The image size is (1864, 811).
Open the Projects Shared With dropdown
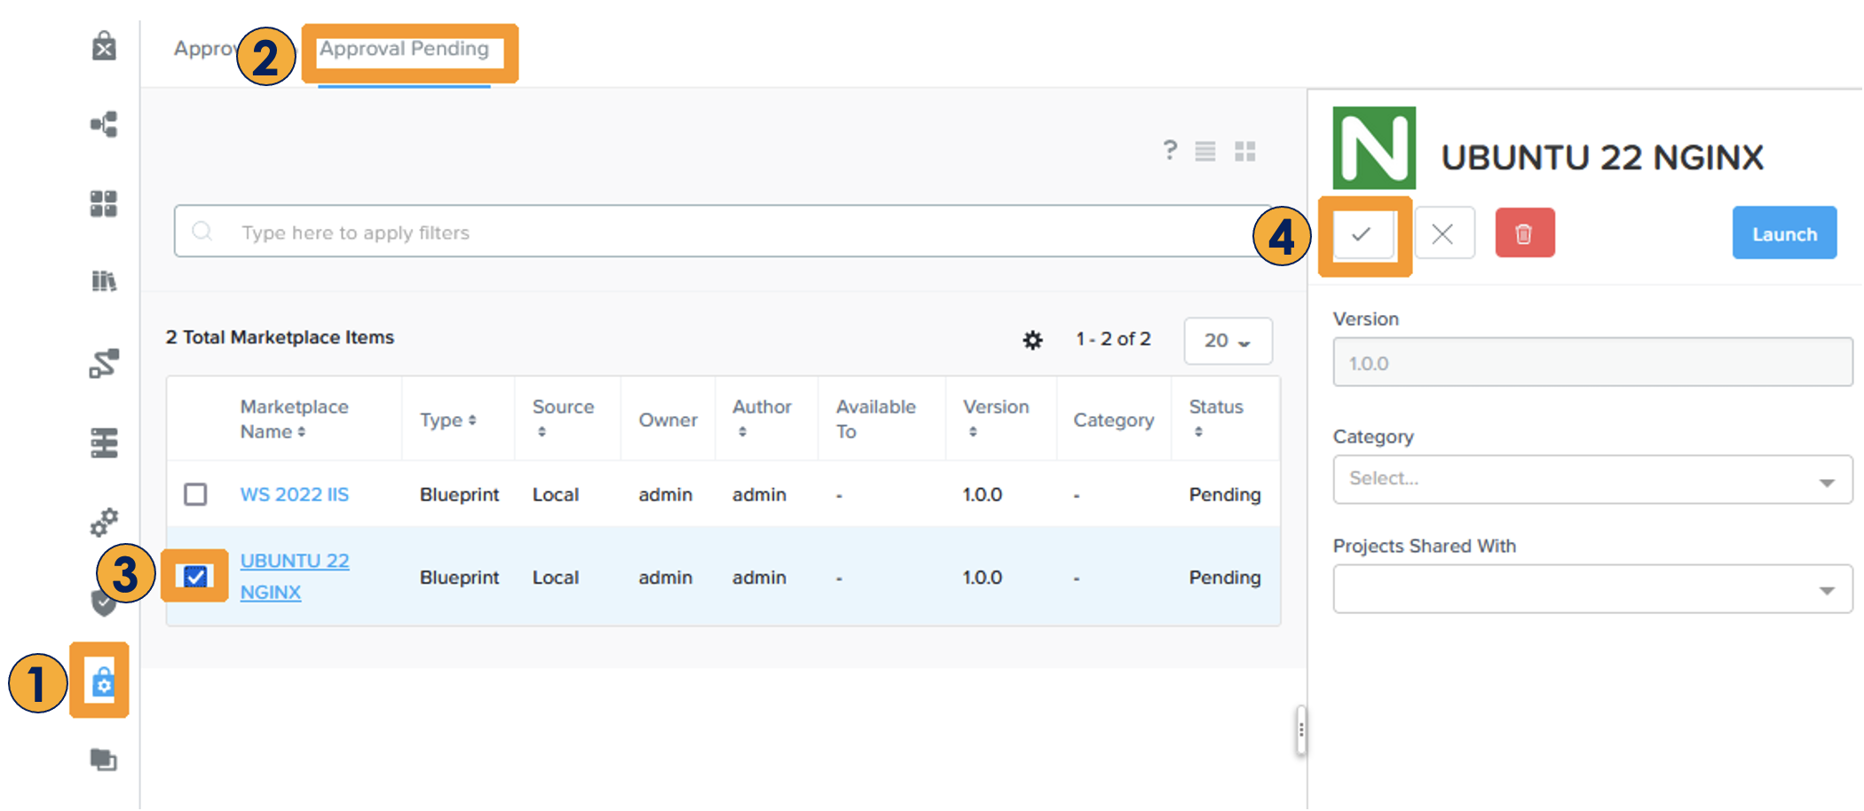click(x=1592, y=588)
